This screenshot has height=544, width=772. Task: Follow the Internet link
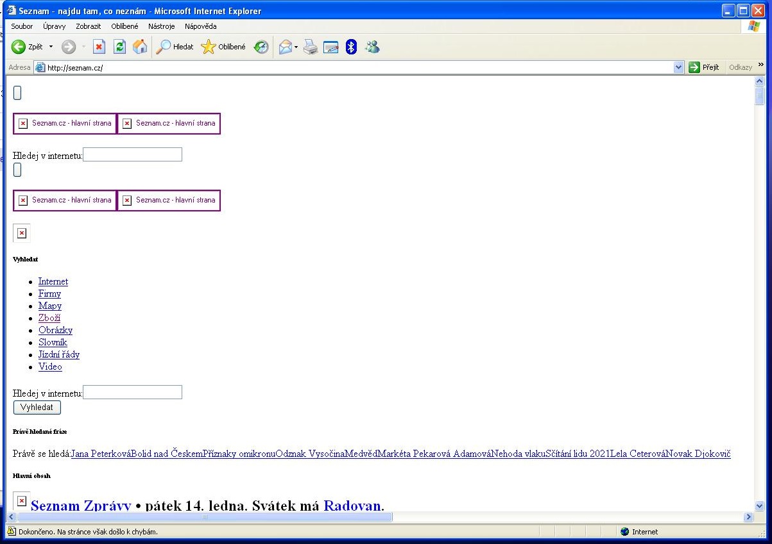pyautogui.click(x=53, y=281)
